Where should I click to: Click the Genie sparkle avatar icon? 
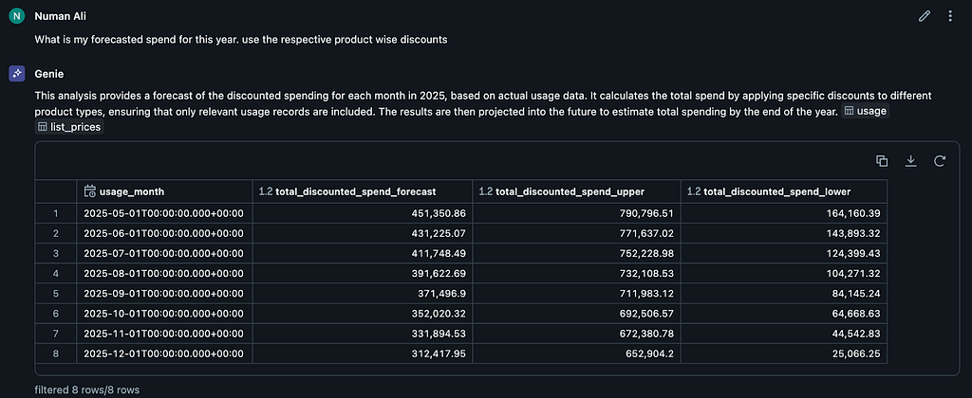coord(16,73)
